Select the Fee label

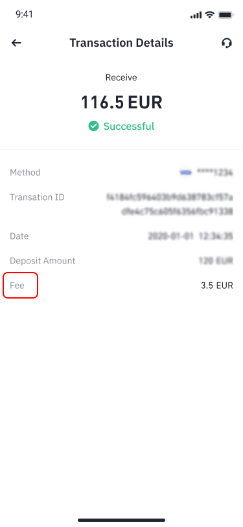click(x=17, y=286)
